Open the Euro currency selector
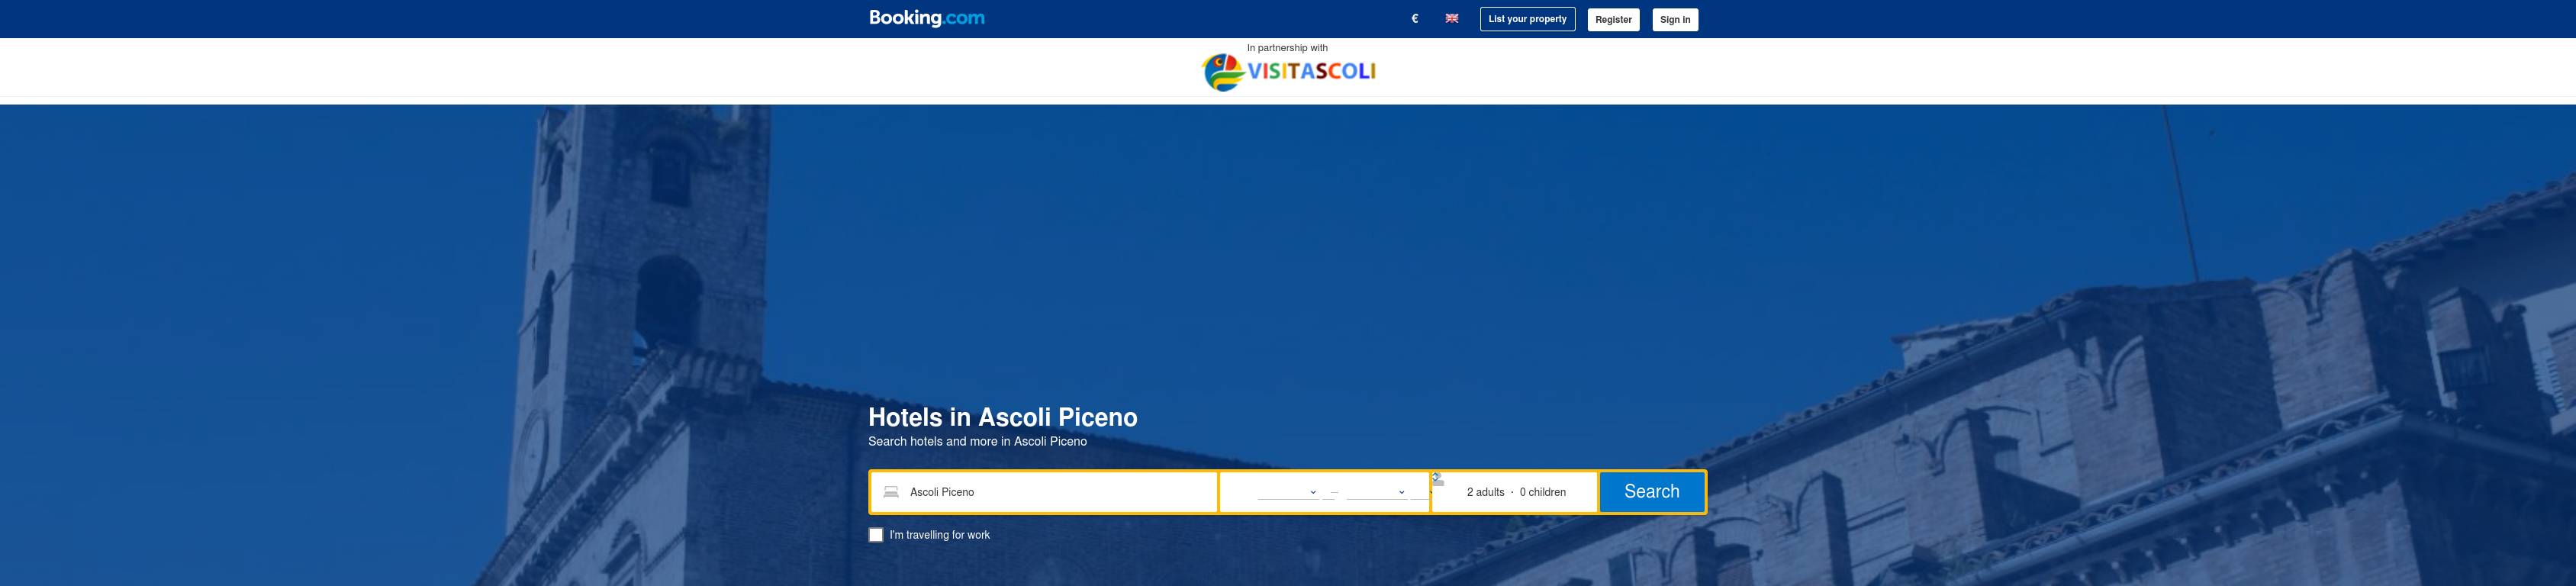 [1414, 19]
